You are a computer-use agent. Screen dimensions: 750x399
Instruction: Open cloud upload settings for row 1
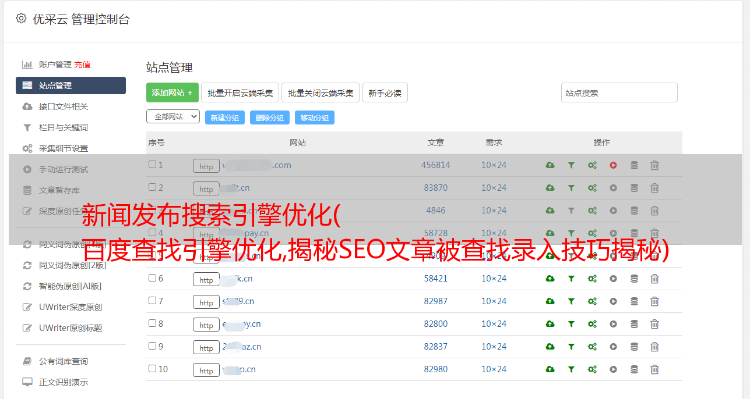(550, 165)
